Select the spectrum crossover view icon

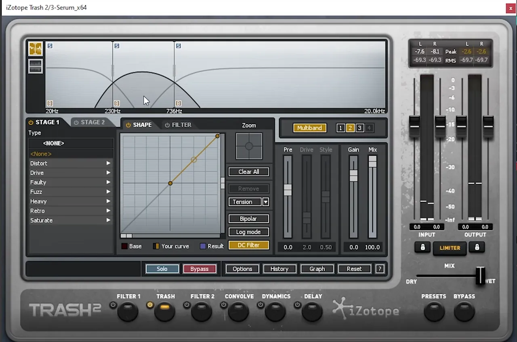[x=36, y=49]
